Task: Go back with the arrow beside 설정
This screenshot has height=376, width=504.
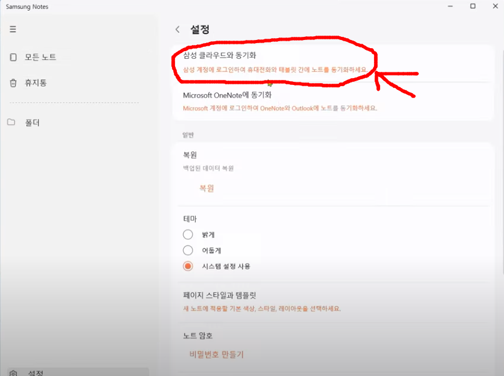Action: point(178,29)
